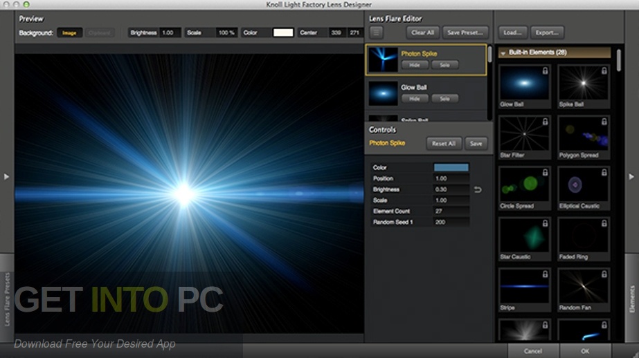Screen dimensions: 639x358
Task: Click Reset All in Controls
Action: (x=444, y=144)
